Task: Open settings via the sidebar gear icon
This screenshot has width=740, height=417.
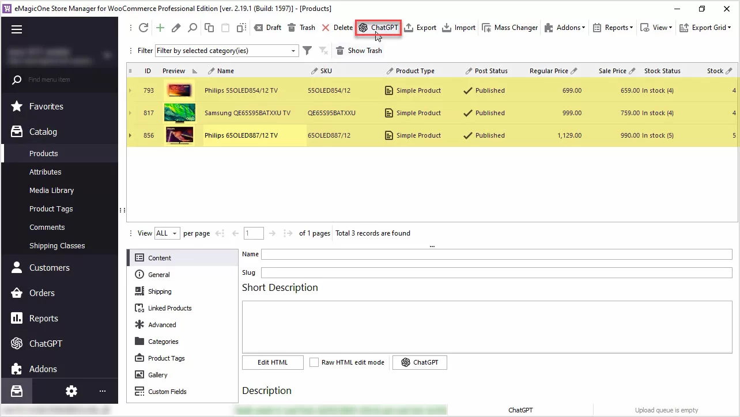Action: [71, 391]
